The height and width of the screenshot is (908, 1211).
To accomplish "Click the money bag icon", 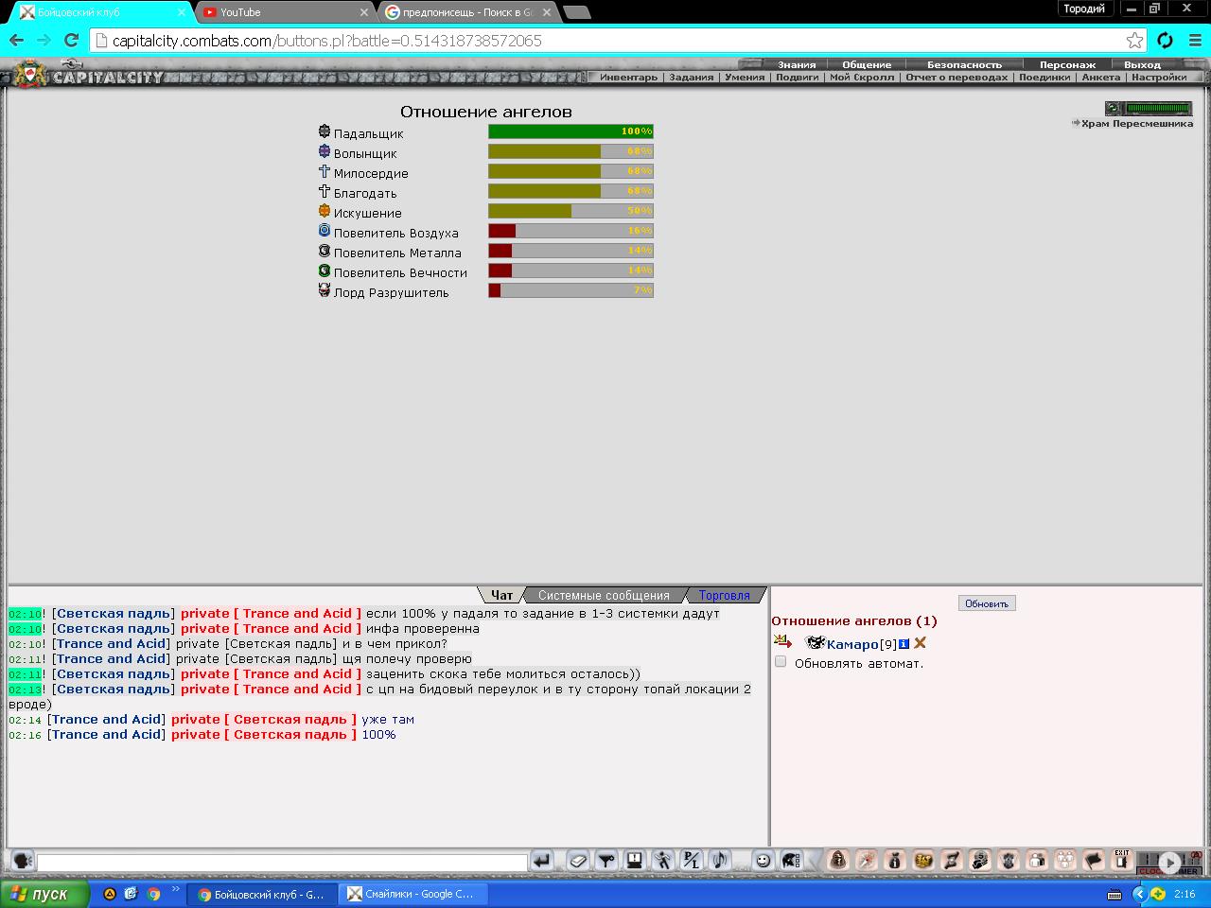I will 895,861.
